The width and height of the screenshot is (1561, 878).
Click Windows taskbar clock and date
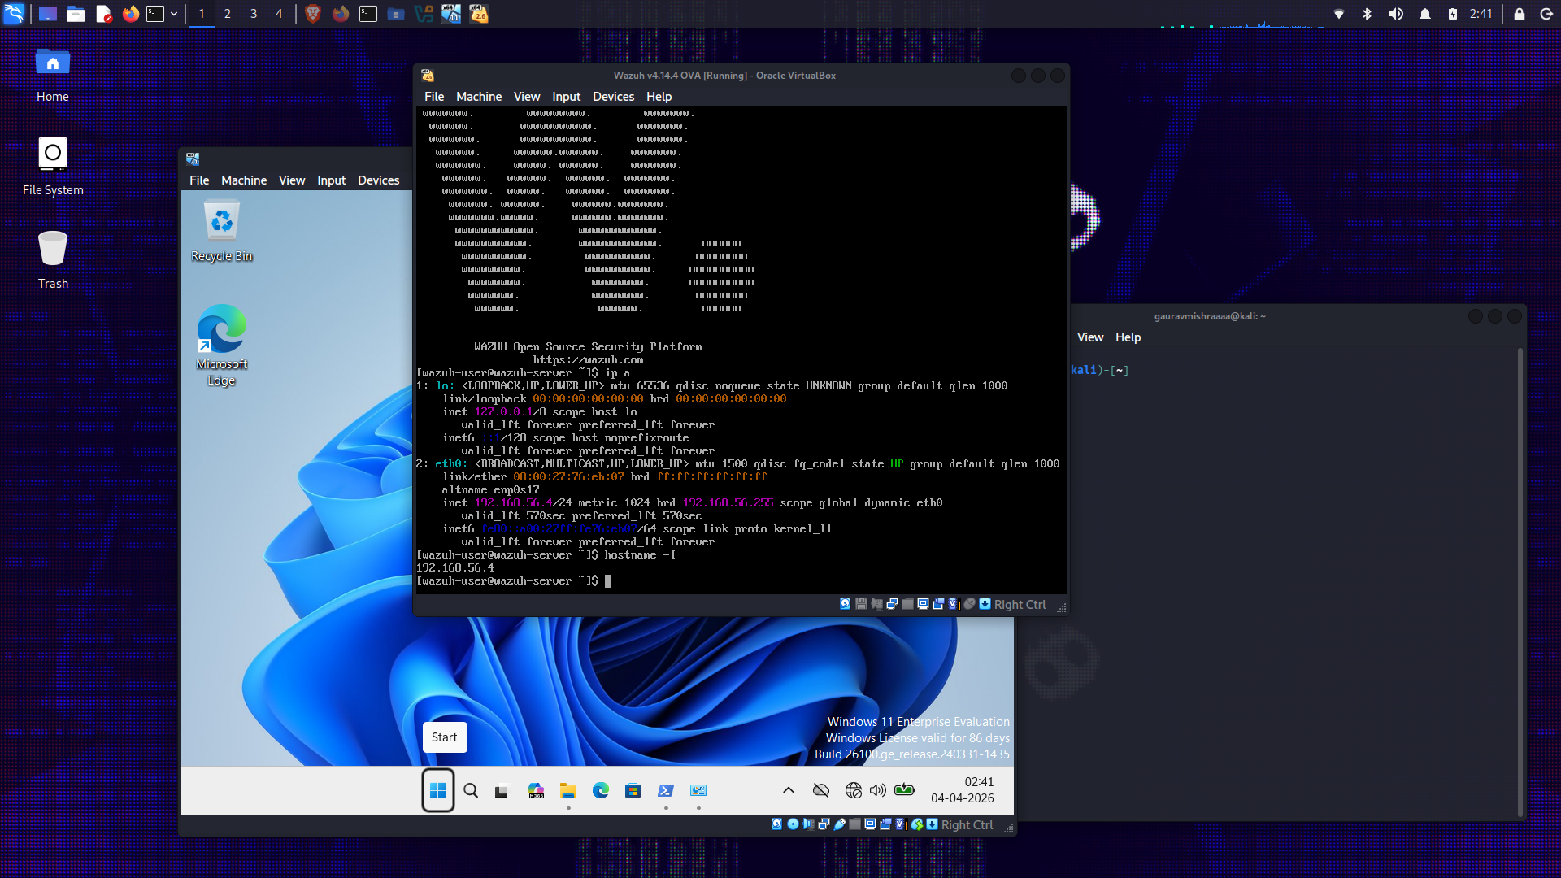[962, 790]
